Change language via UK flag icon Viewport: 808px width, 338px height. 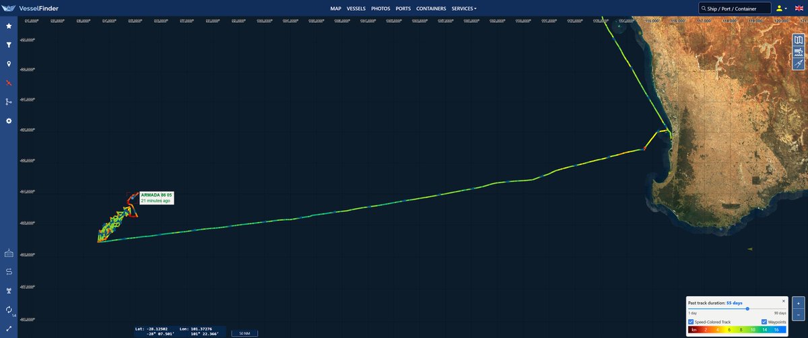pos(799,9)
